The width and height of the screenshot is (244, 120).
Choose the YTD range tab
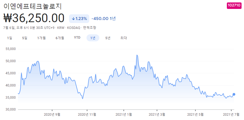coord(77,38)
